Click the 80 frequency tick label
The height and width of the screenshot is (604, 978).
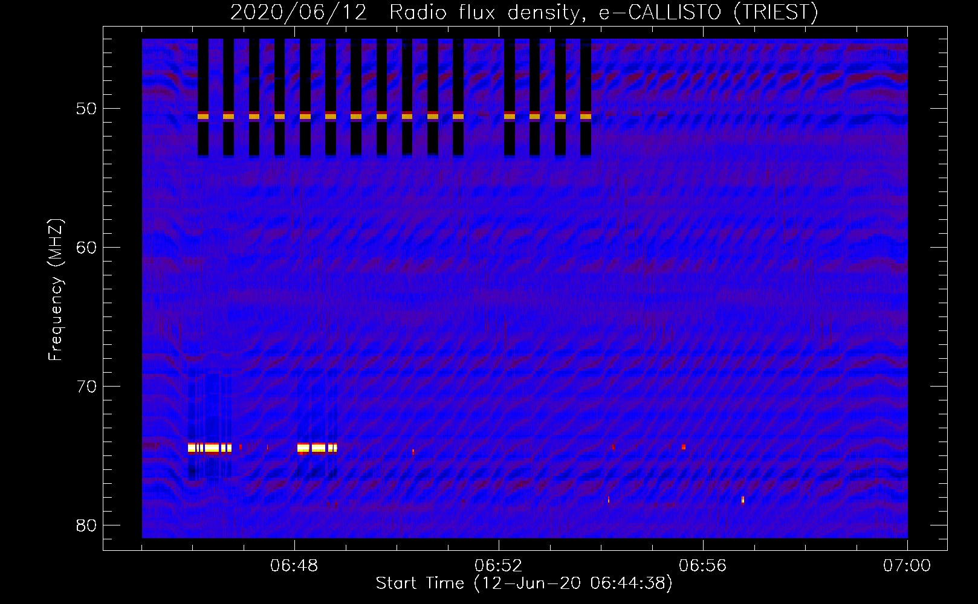point(87,525)
